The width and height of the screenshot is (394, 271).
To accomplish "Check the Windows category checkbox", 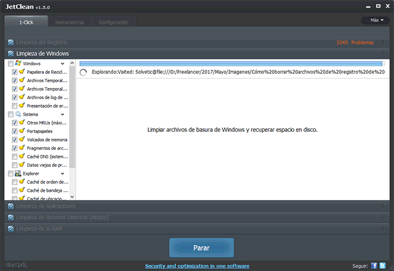I will pos(11,64).
